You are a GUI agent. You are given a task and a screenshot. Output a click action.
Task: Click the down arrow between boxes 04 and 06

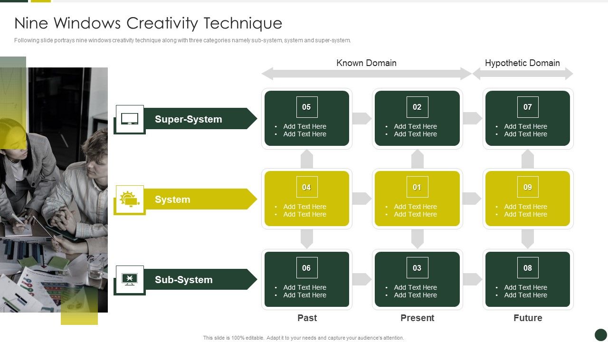click(307, 239)
